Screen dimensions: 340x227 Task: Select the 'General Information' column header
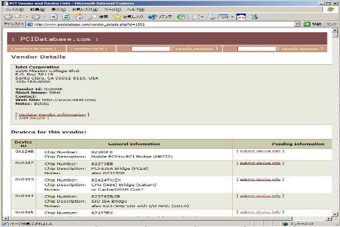tap(134, 144)
